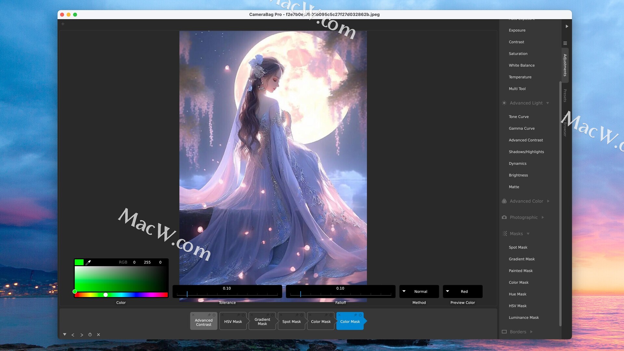Click the next arrow in bottom toolbar
Viewport: 624px width, 351px height.
pyautogui.click(x=82, y=335)
